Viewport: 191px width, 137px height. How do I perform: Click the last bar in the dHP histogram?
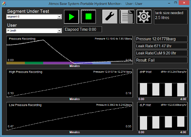pos(181,89)
